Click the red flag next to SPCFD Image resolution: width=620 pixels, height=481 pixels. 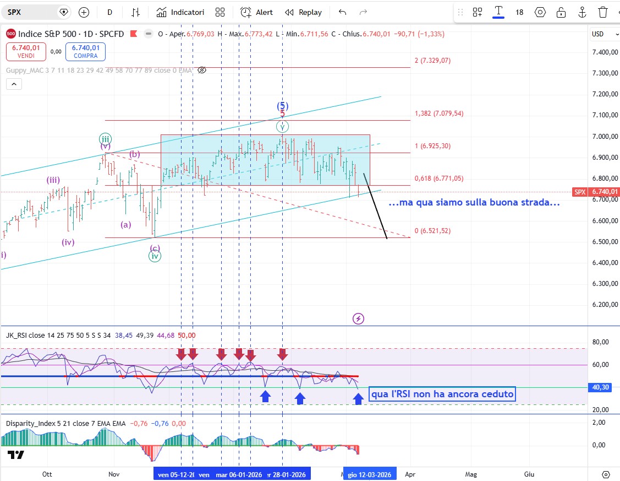[134, 34]
